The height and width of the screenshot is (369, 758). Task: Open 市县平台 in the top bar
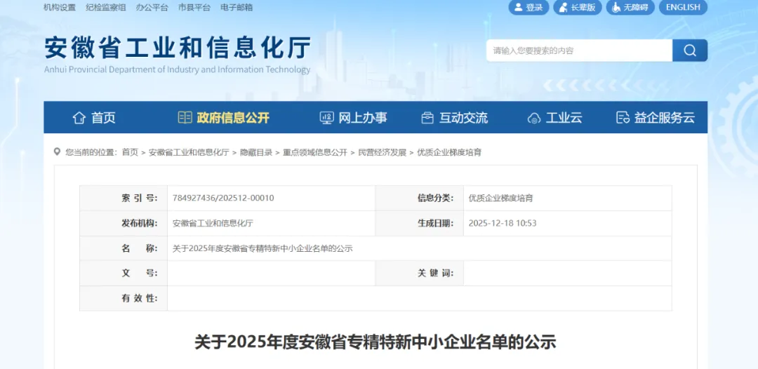194,8
